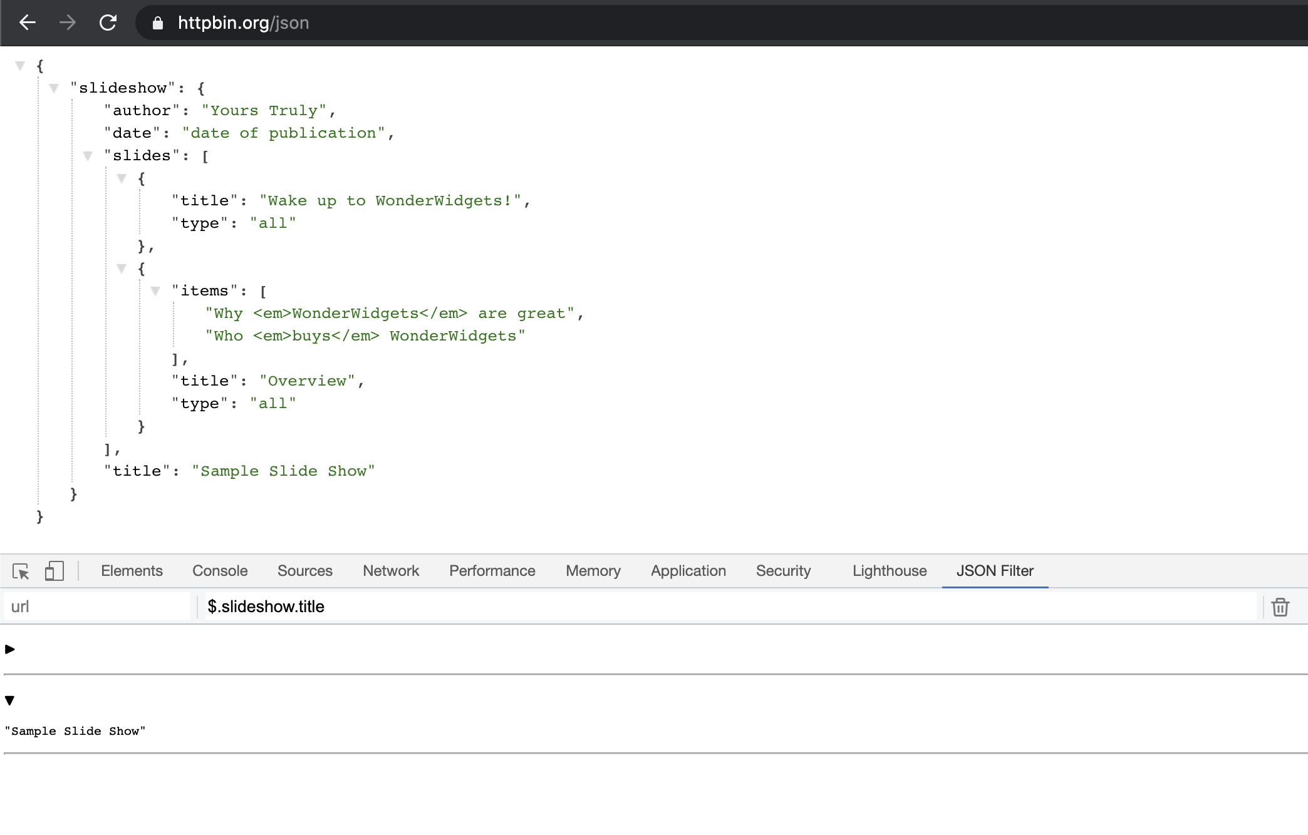Expand the collapsed right-pointing result arrow
Image resolution: width=1308 pixels, height=835 pixels.
point(10,649)
